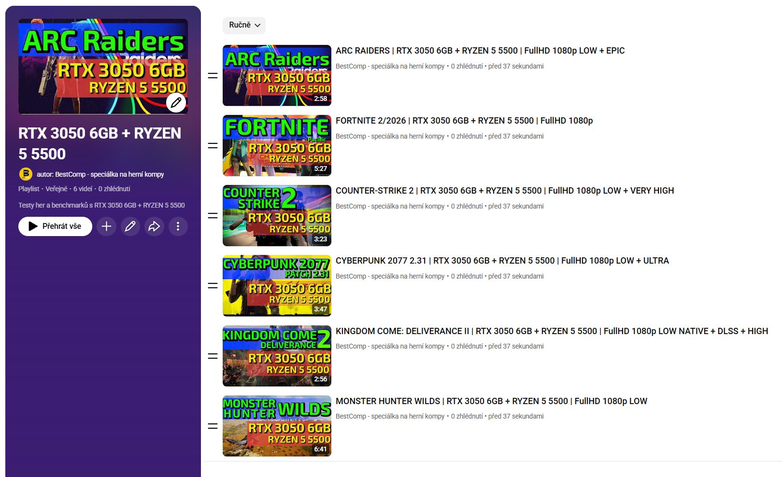
Task: Open the Cyberpunk 2077 2.31 video title
Action: pyautogui.click(x=502, y=261)
